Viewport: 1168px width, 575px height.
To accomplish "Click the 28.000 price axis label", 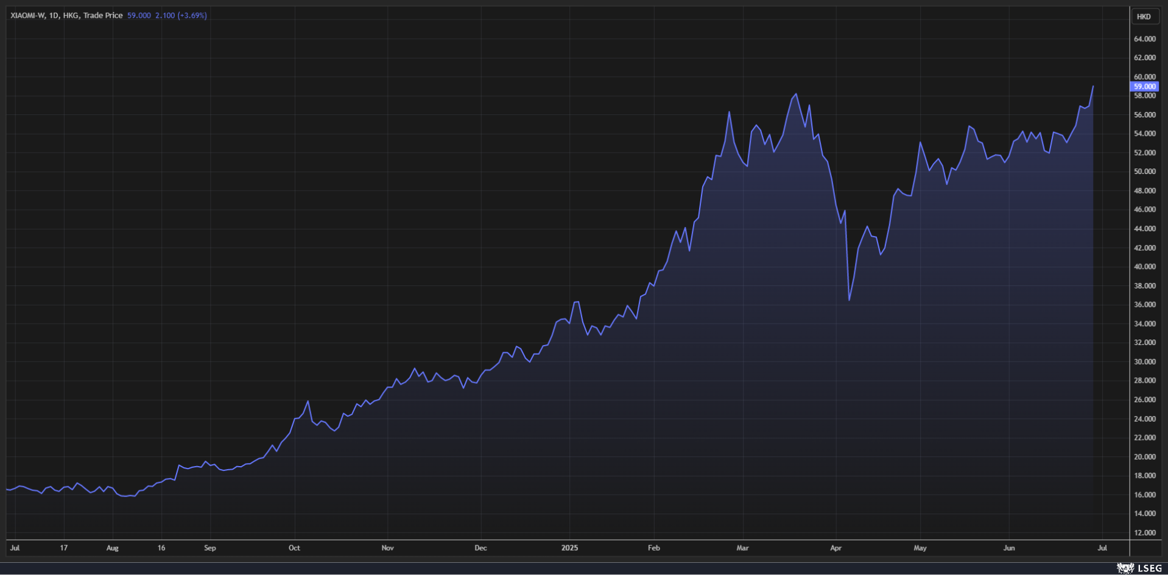I will click(x=1144, y=380).
